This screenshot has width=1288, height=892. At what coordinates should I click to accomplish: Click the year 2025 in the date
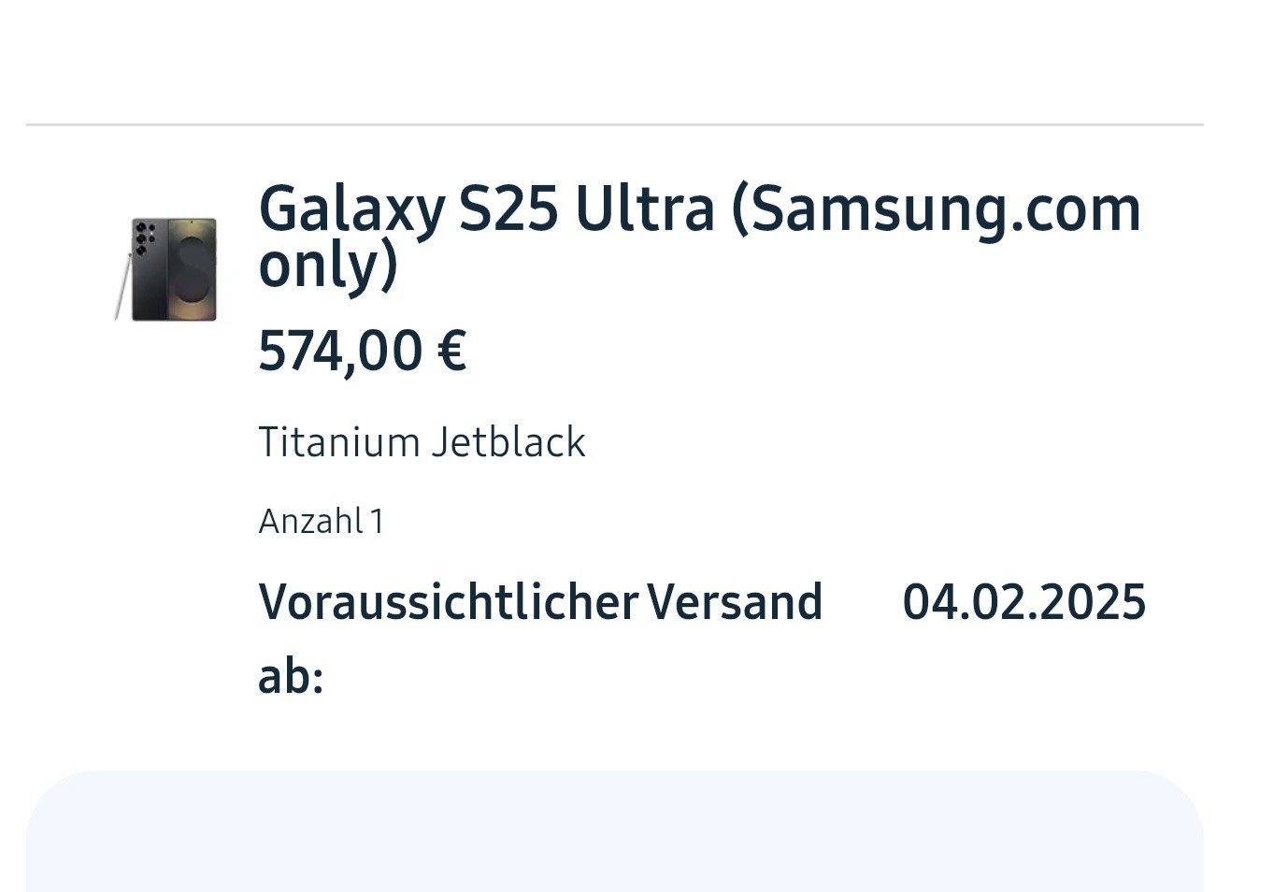(1092, 602)
